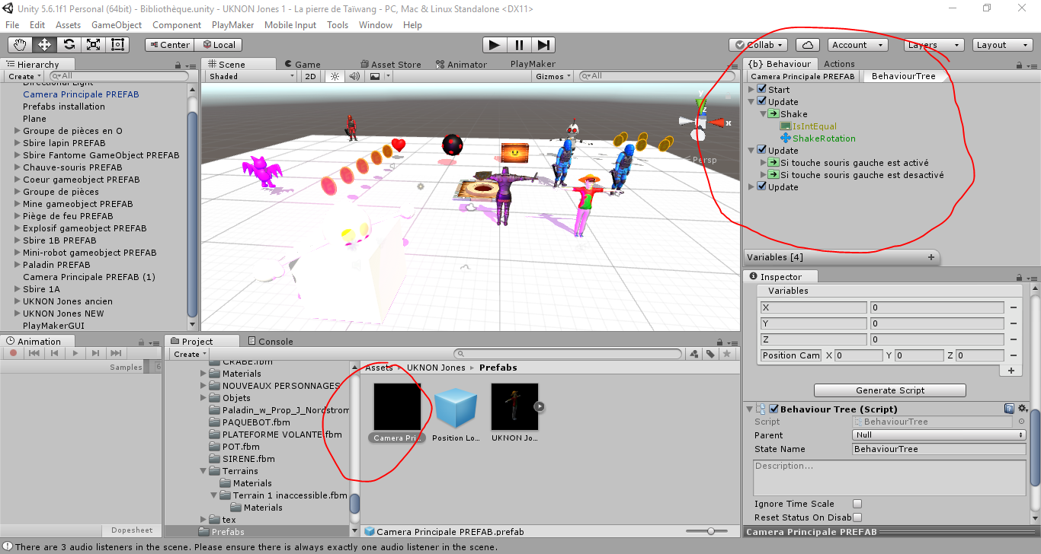Click the Script field object picker circle
The image size is (1041, 554).
tap(1021, 422)
